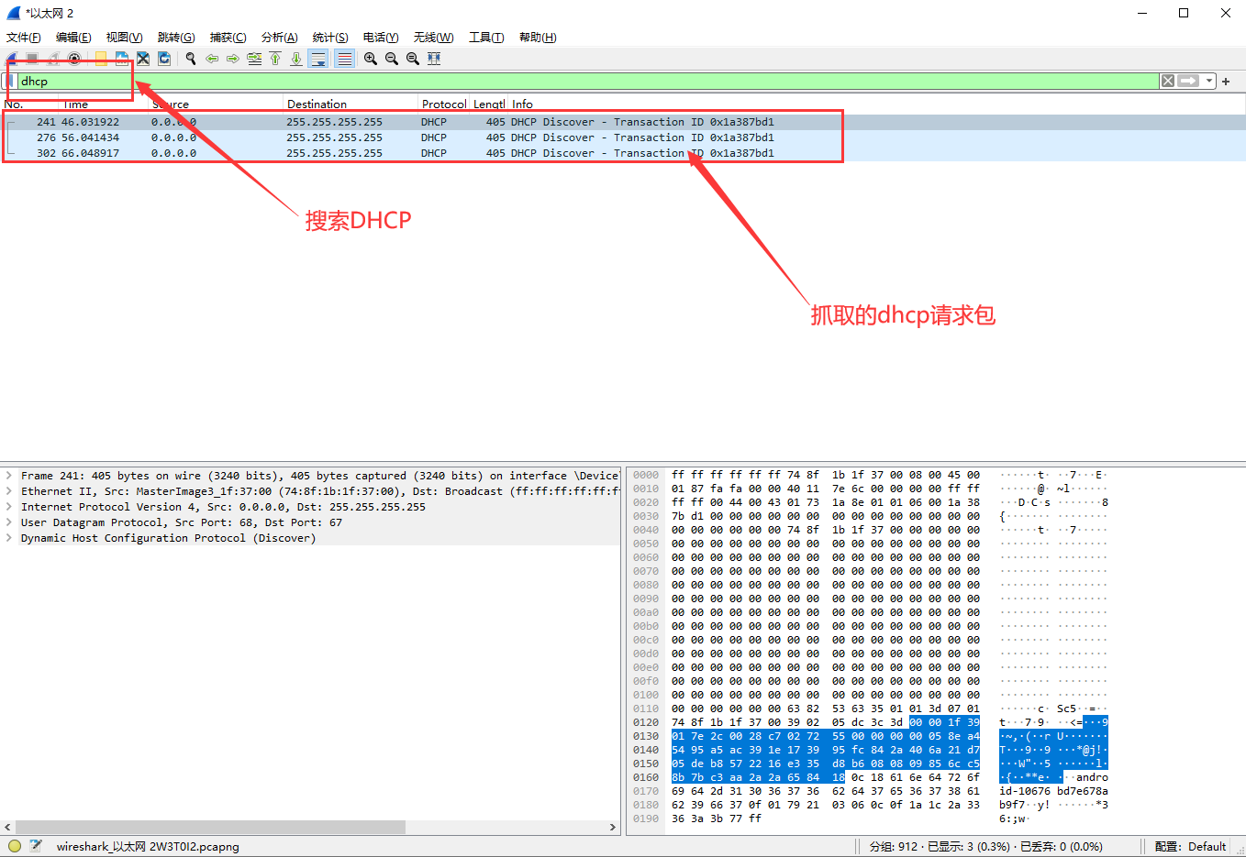Click details pane scroll right arrow
Viewport: 1246px width, 857px height.
click(613, 827)
